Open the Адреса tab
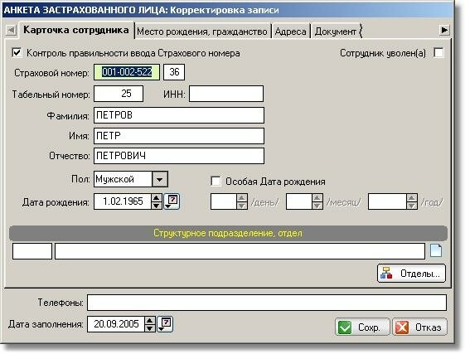The image size is (465, 354). [290, 32]
